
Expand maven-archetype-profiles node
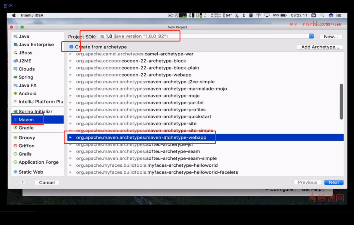coord(71,109)
